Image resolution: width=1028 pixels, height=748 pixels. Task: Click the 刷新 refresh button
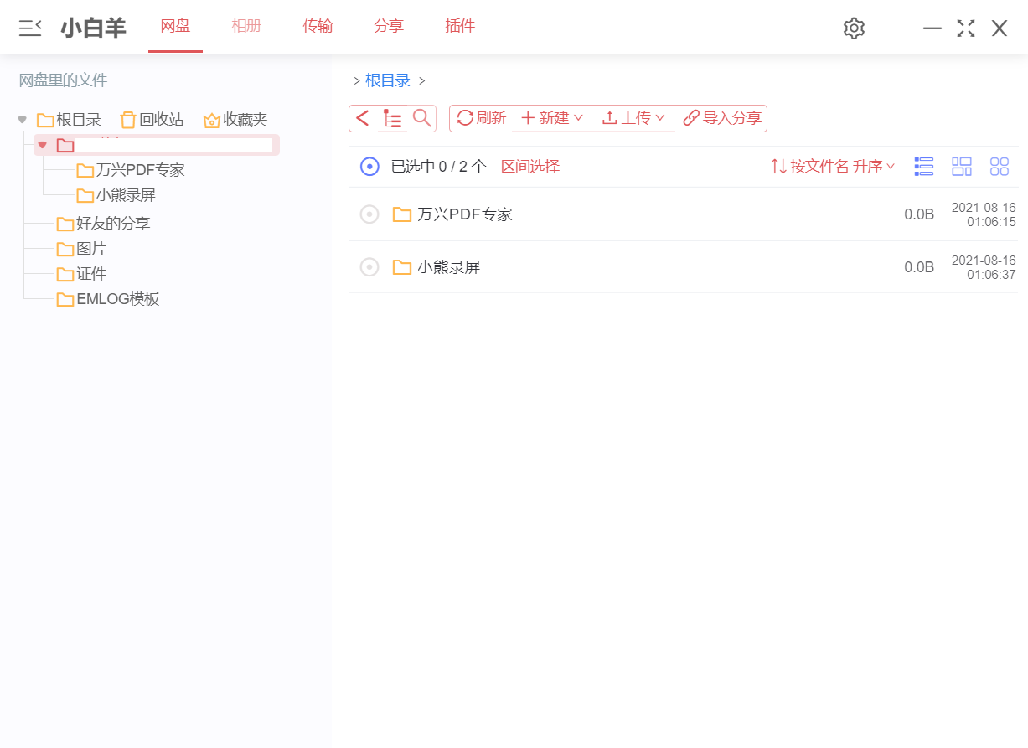pos(482,118)
